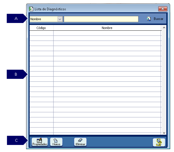Click the Buscar text label

click(158, 19)
